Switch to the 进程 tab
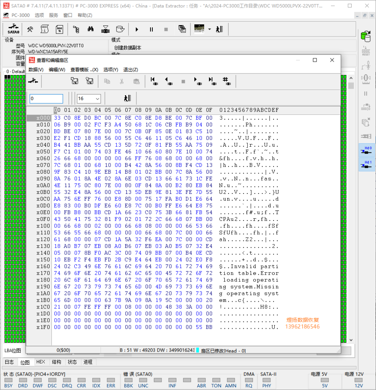The image size is (376, 390). pos(88,362)
